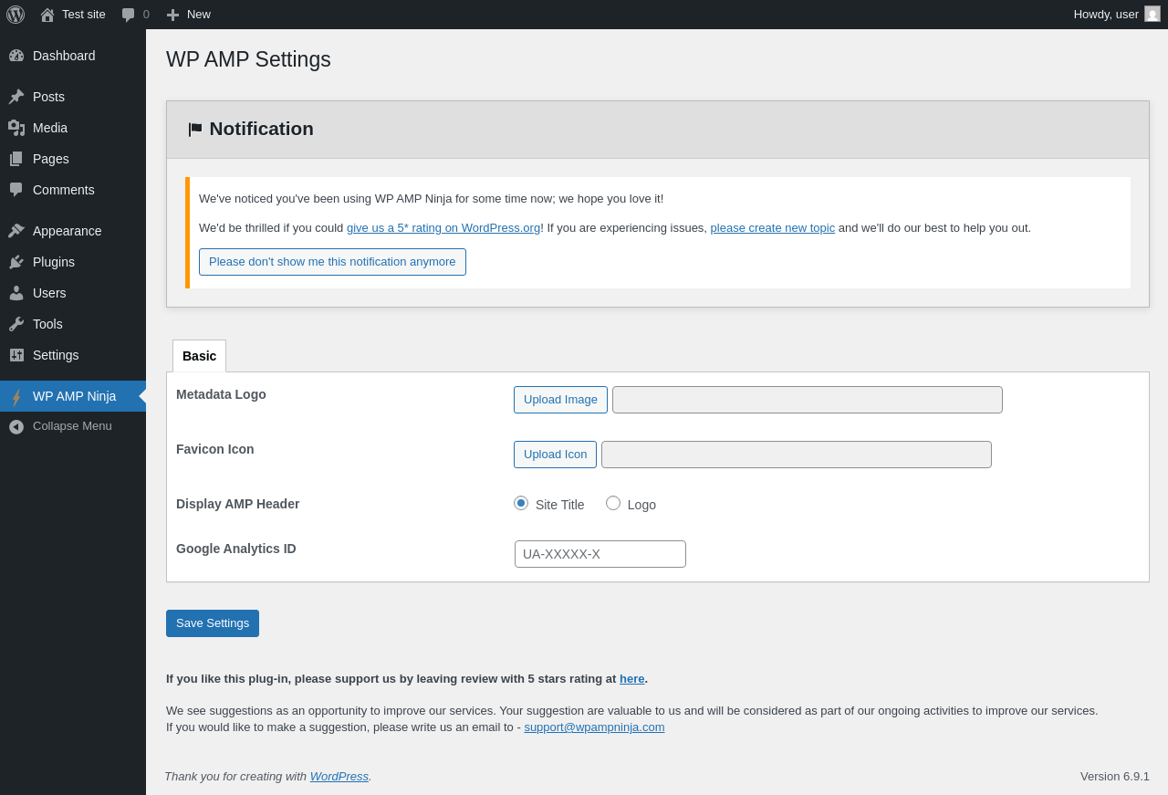Open the Dashboard gauge icon
Viewport: 1168px width, 795px height.
(x=16, y=56)
